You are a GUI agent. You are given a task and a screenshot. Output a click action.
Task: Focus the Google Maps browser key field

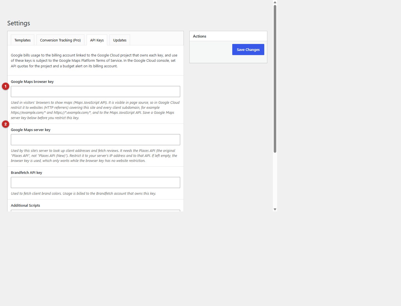[96, 92]
